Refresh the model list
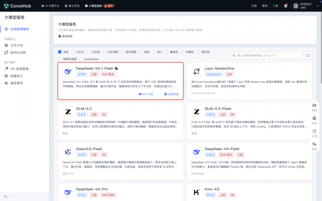The image size is (322, 201). point(308,55)
